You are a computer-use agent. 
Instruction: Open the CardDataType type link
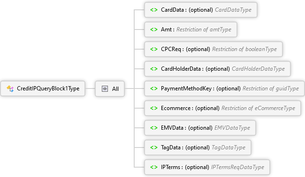pyautogui.click(x=233, y=10)
